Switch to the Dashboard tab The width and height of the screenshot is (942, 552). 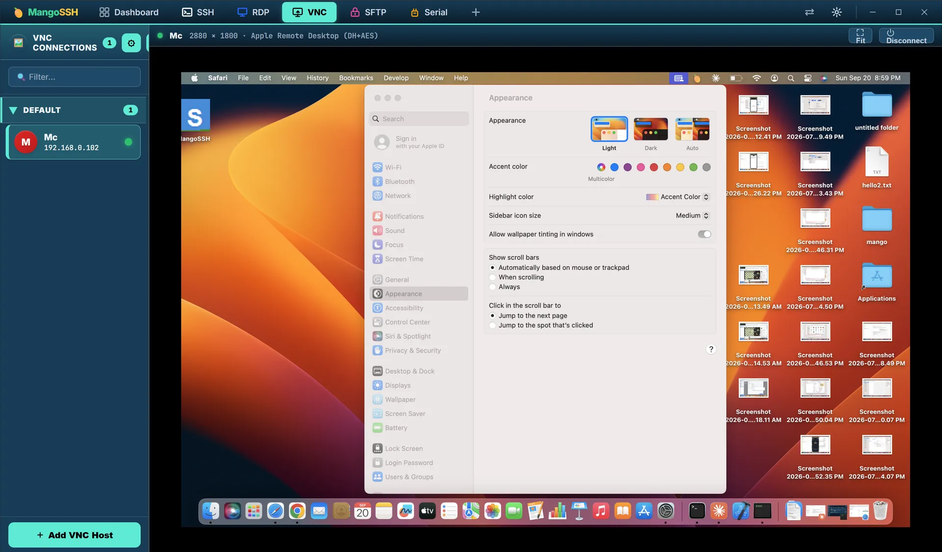(x=129, y=12)
